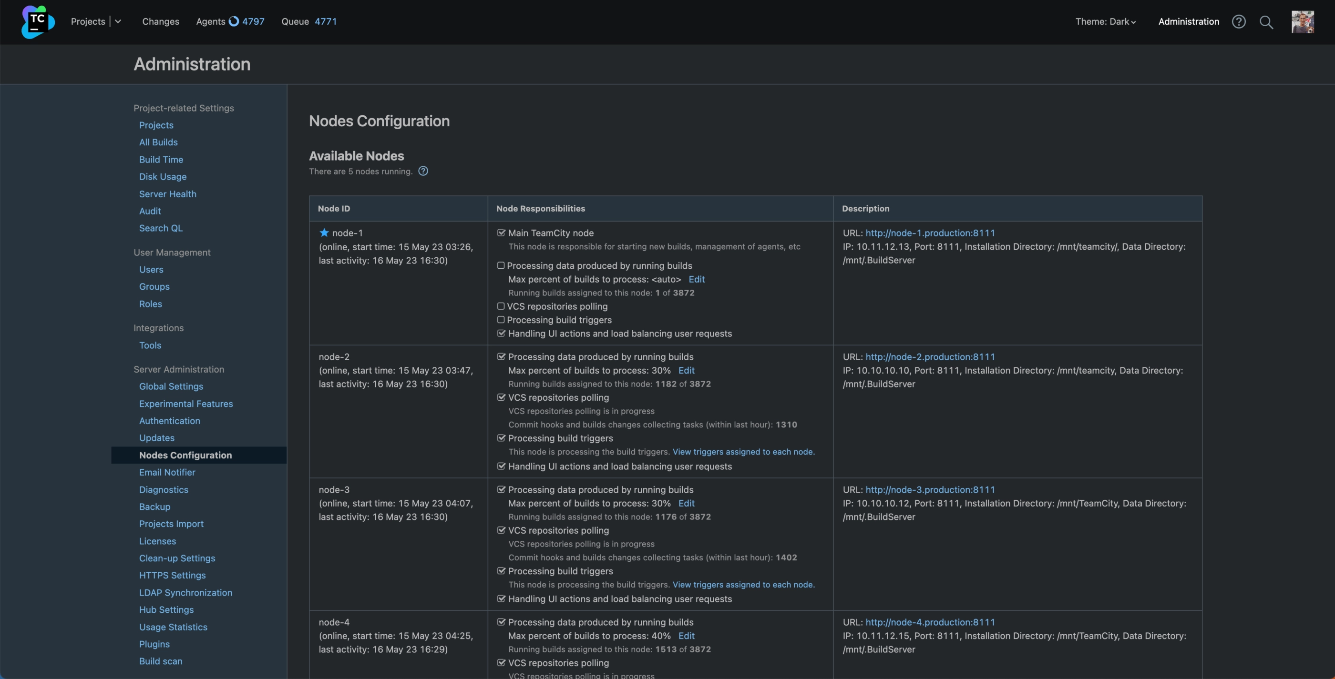Edit max percent of builds for node-1

click(x=697, y=279)
